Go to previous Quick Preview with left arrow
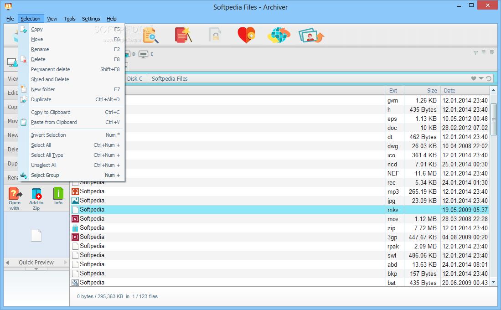This screenshot has width=501, height=310. [7, 263]
